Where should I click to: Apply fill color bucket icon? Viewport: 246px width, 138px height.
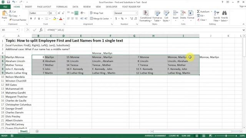55,19
